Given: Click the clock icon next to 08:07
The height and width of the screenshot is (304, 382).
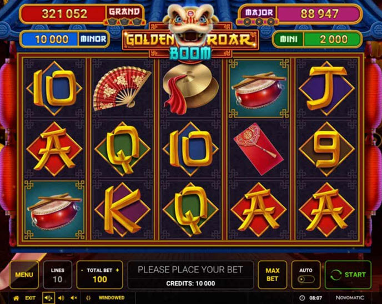Looking at the screenshot, I should tap(302, 298).
